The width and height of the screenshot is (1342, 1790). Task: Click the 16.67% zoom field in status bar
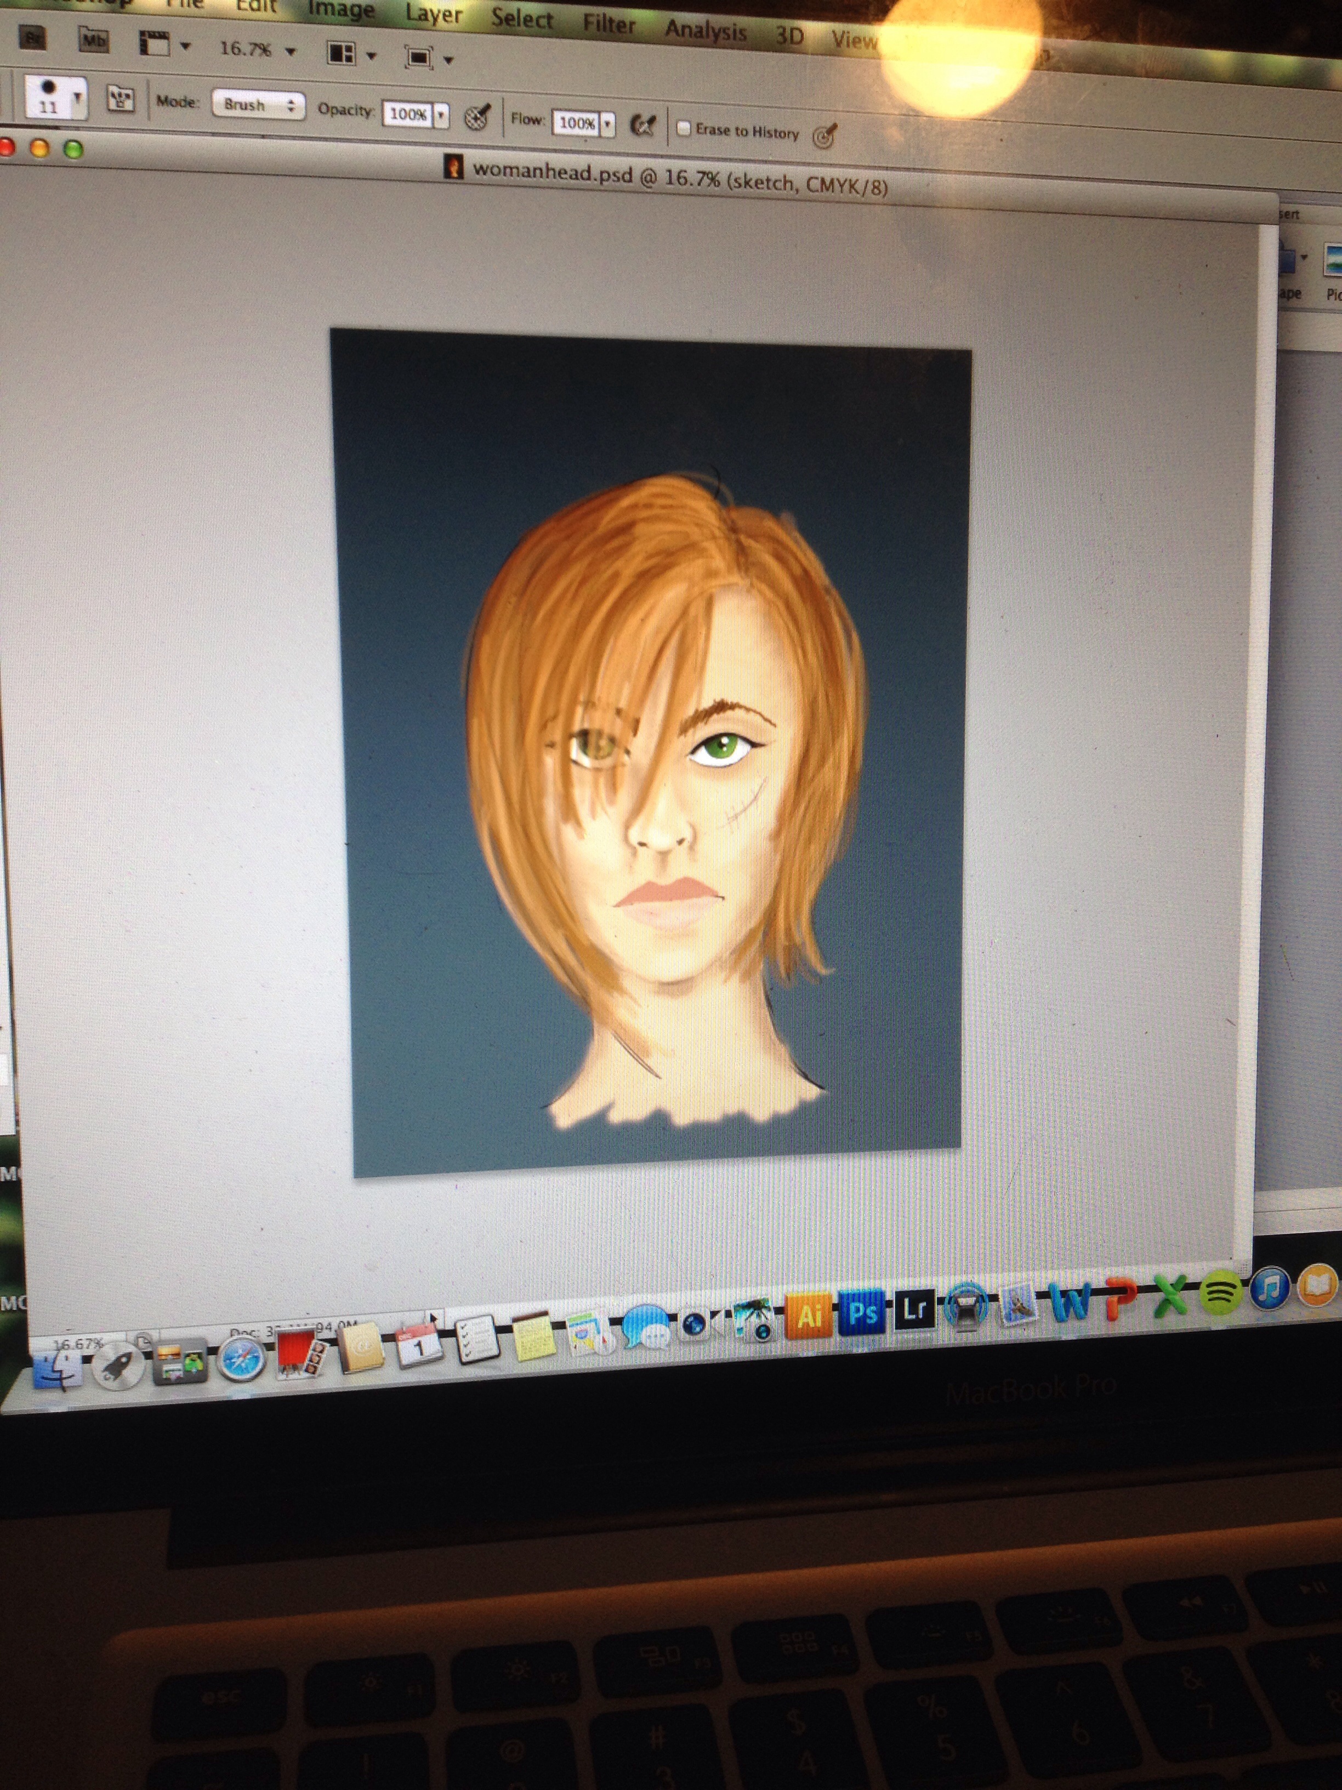[x=78, y=1344]
